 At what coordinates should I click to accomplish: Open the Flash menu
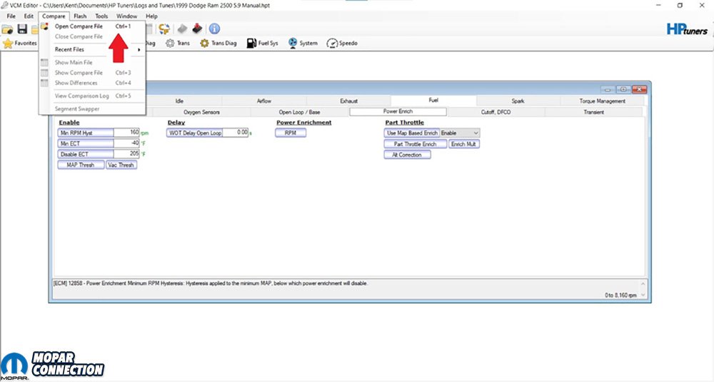[x=80, y=16]
